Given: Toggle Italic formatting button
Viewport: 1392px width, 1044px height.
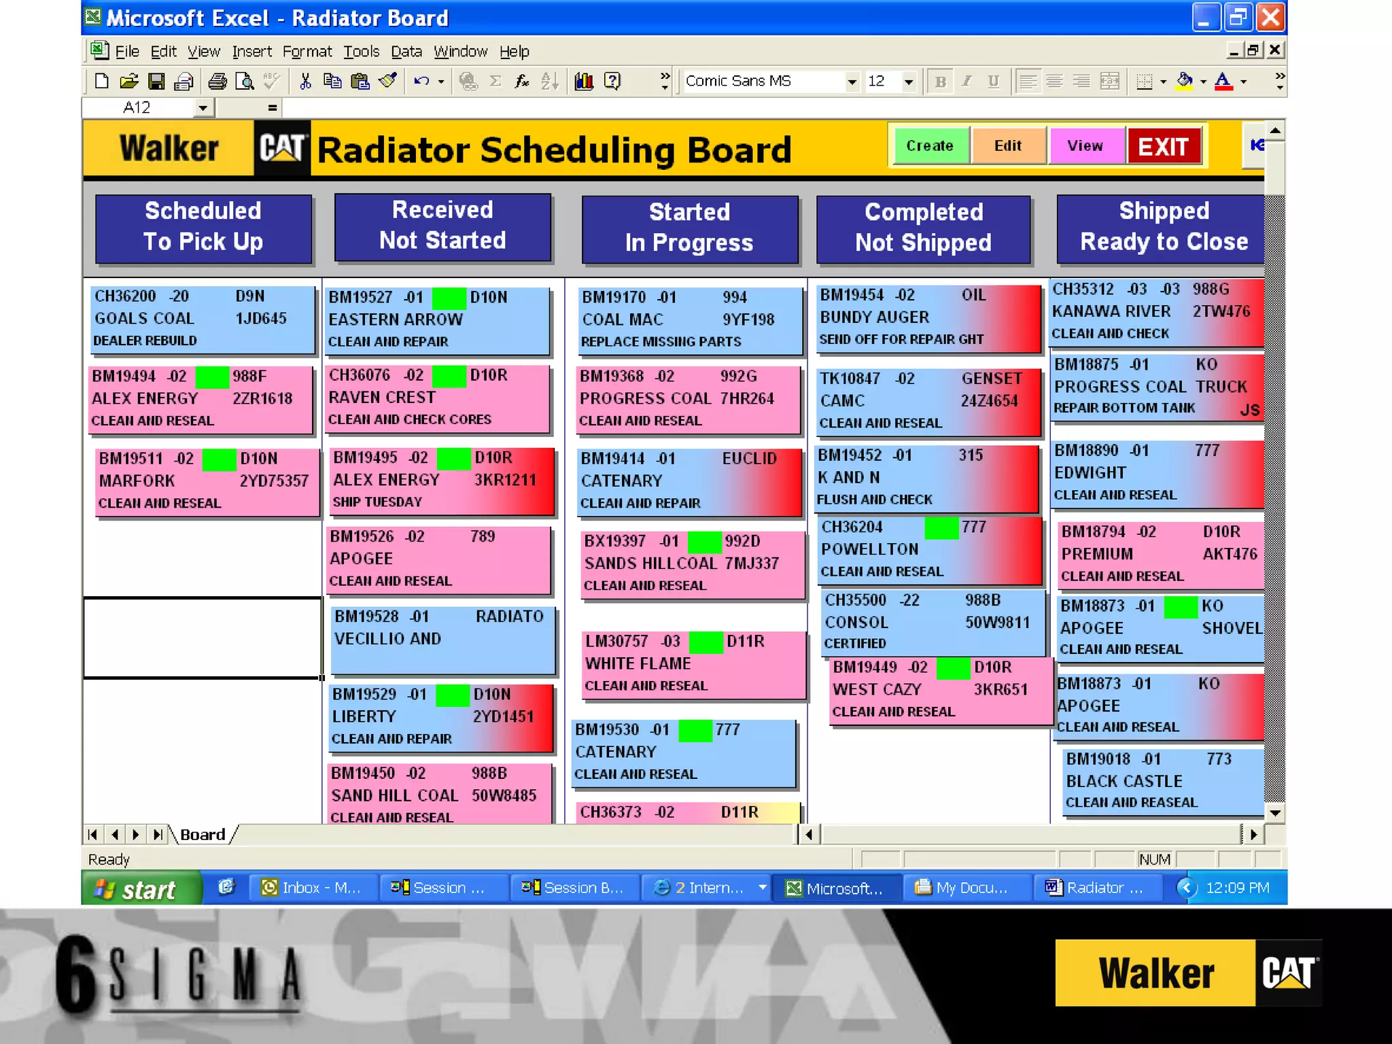Looking at the screenshot, I should [967, 82].
